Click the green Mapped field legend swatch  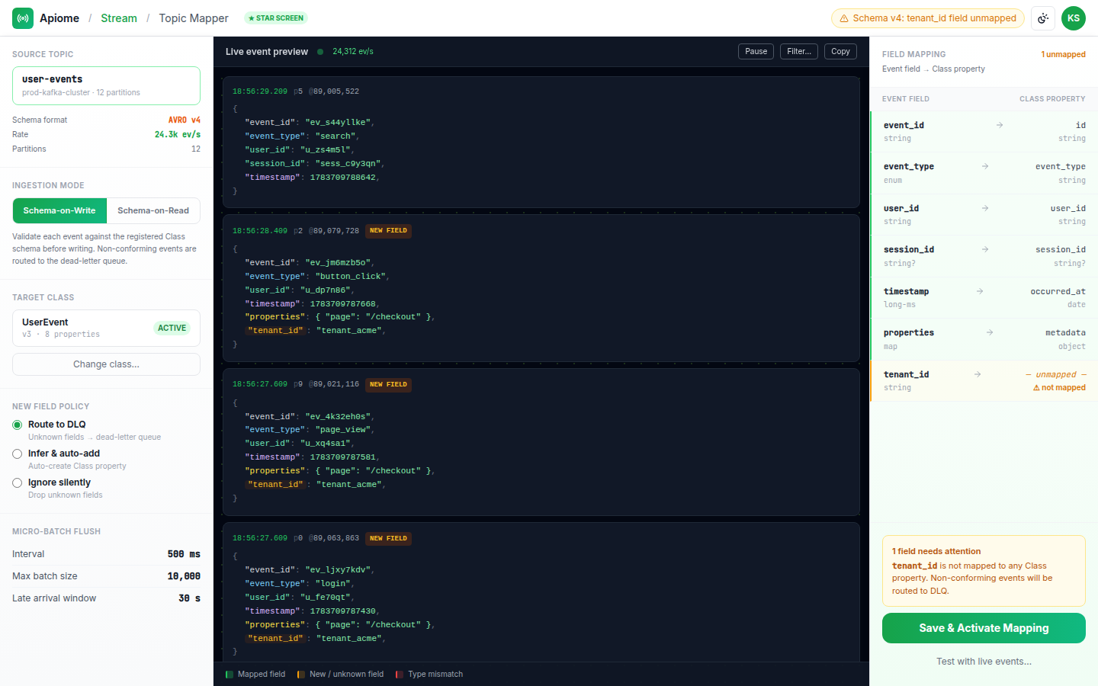[230, 675]
